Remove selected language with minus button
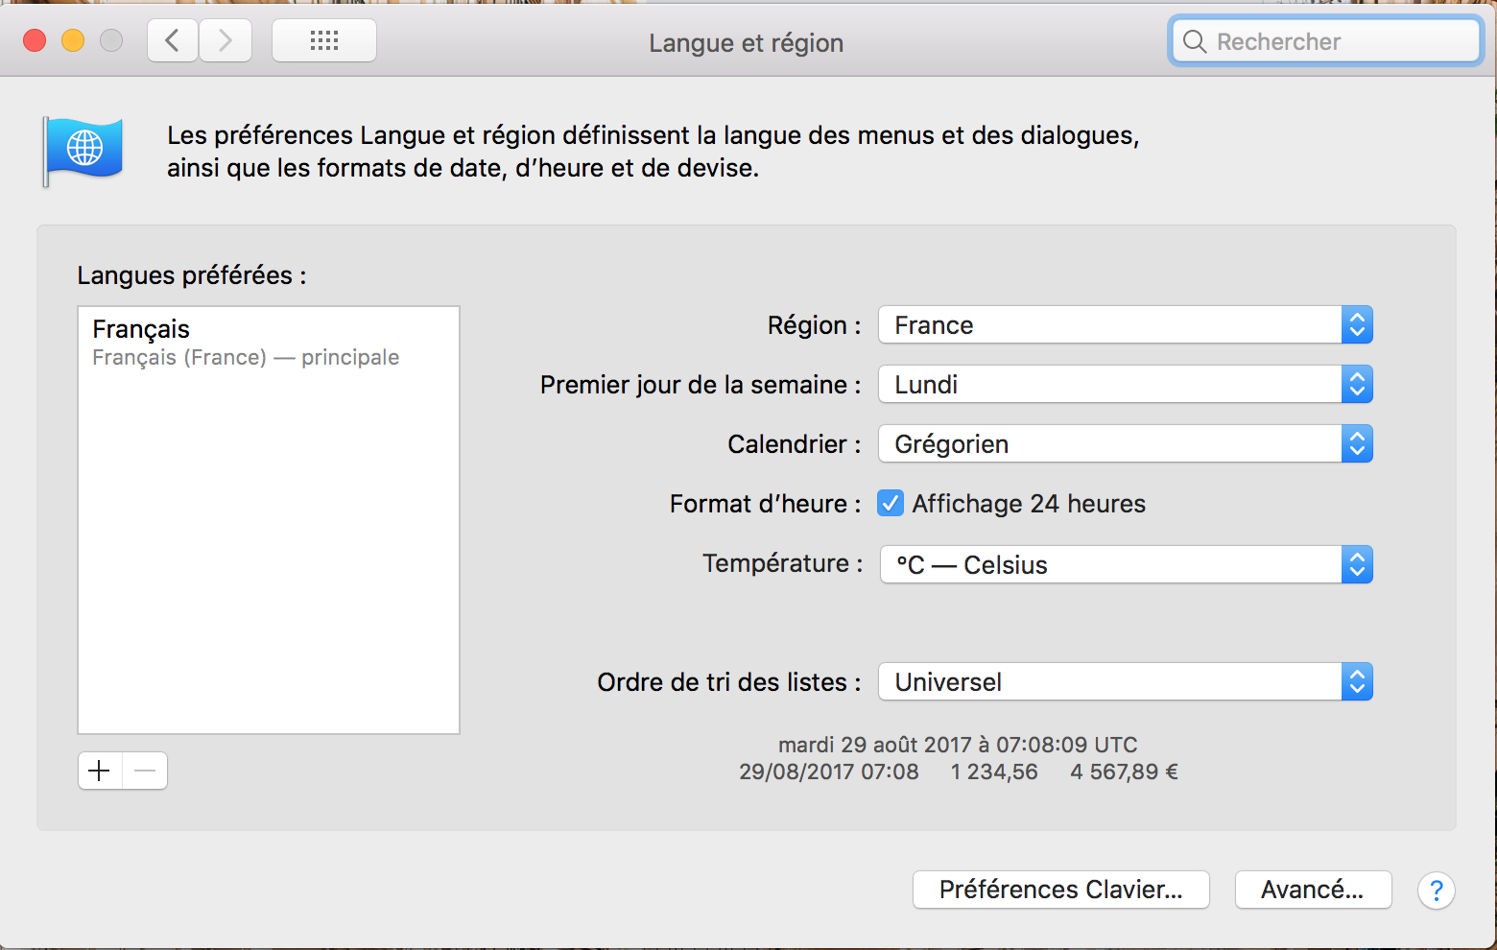This screenshot has height=950, width=1497. pyautogui.click(x=145, y=771)
